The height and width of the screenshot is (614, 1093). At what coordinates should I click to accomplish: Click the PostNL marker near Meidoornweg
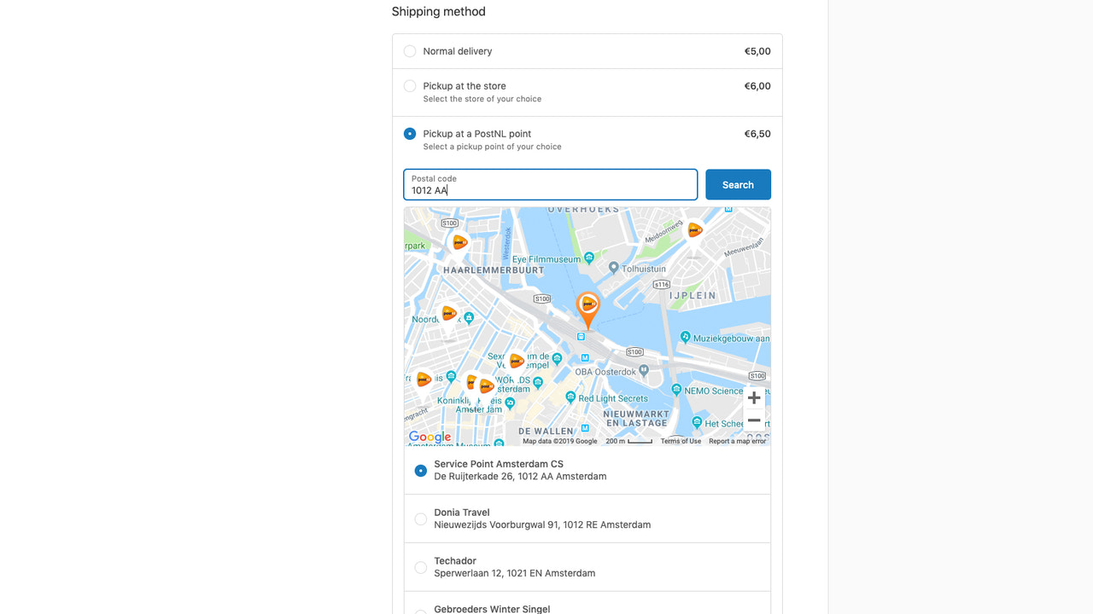click(693, 230)
